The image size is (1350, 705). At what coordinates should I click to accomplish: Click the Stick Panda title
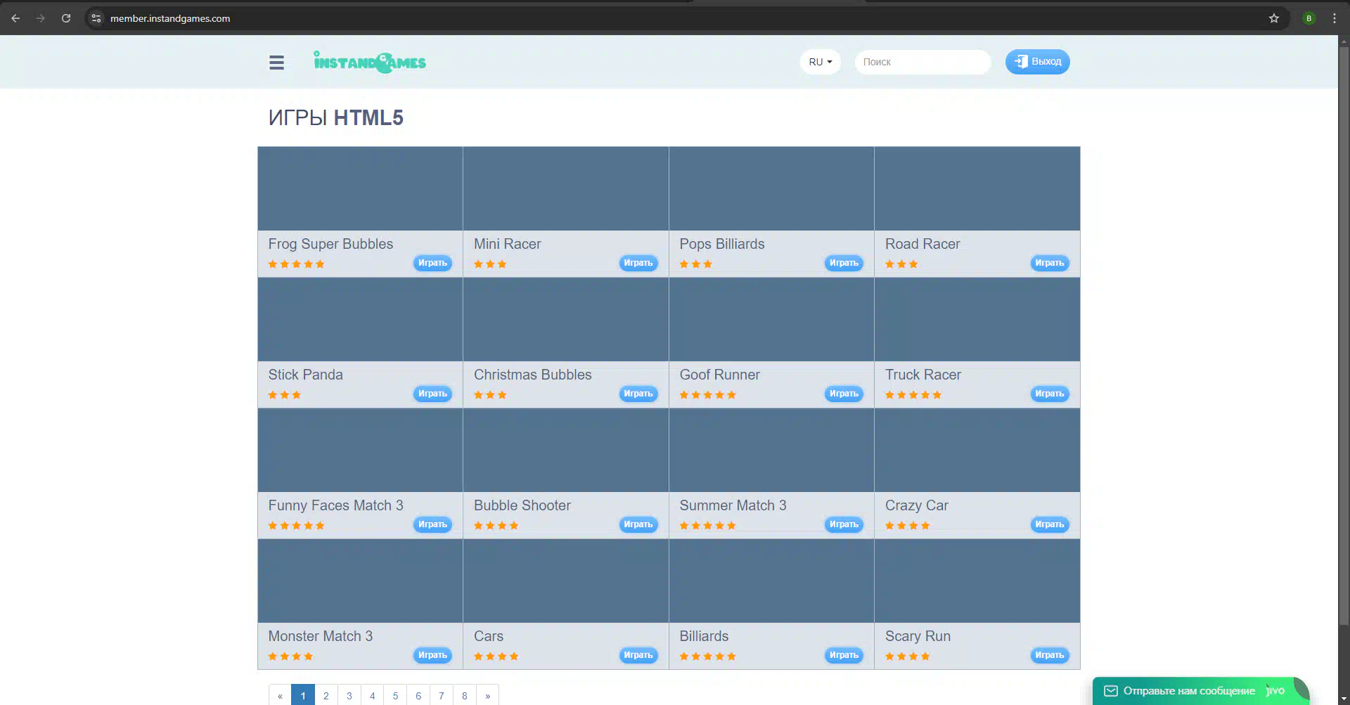(x=305, y=375)
